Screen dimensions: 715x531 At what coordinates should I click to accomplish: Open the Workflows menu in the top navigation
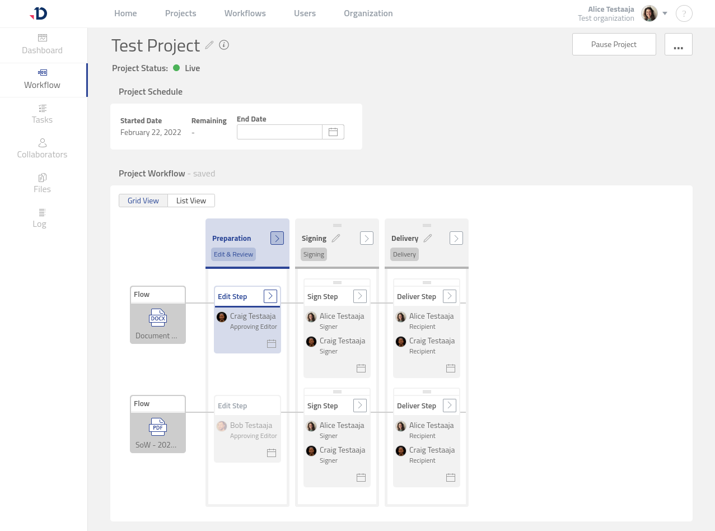click(x=245, y=13)
